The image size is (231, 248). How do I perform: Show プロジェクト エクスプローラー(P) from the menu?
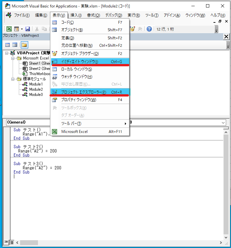(x=90, y=92)
